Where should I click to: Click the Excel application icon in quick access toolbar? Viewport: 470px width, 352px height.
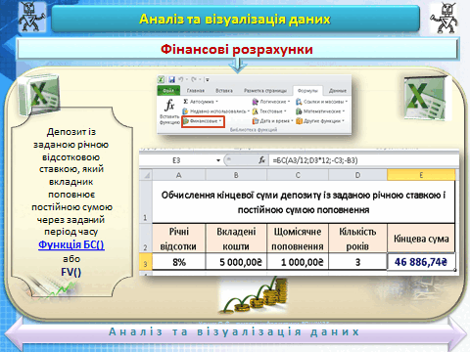click(x=161, y=79)
